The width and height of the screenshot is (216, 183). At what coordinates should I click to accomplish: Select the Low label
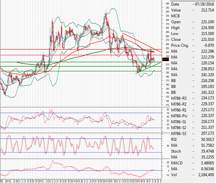point(175,34)
